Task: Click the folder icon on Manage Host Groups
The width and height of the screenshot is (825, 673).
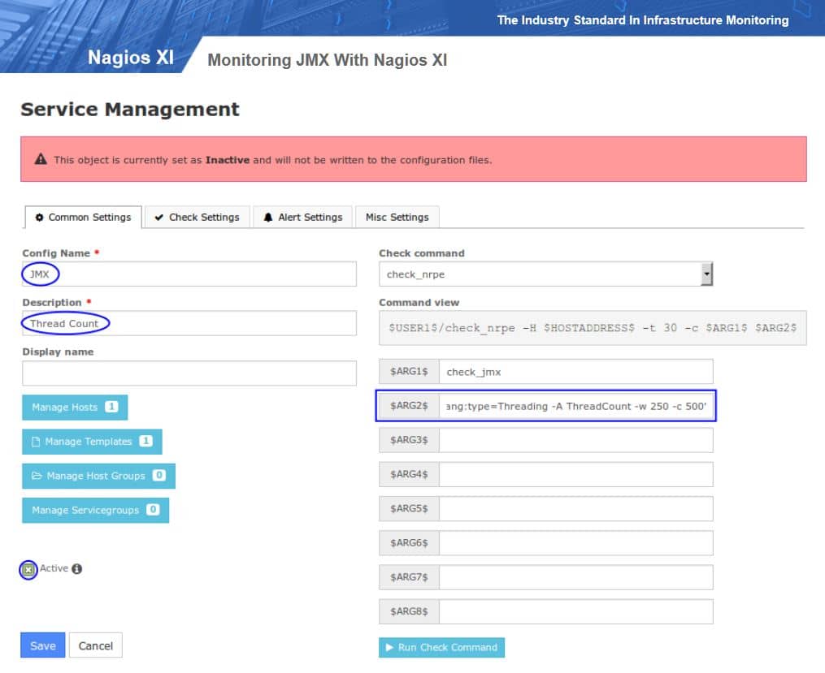Action: [37, 476]
